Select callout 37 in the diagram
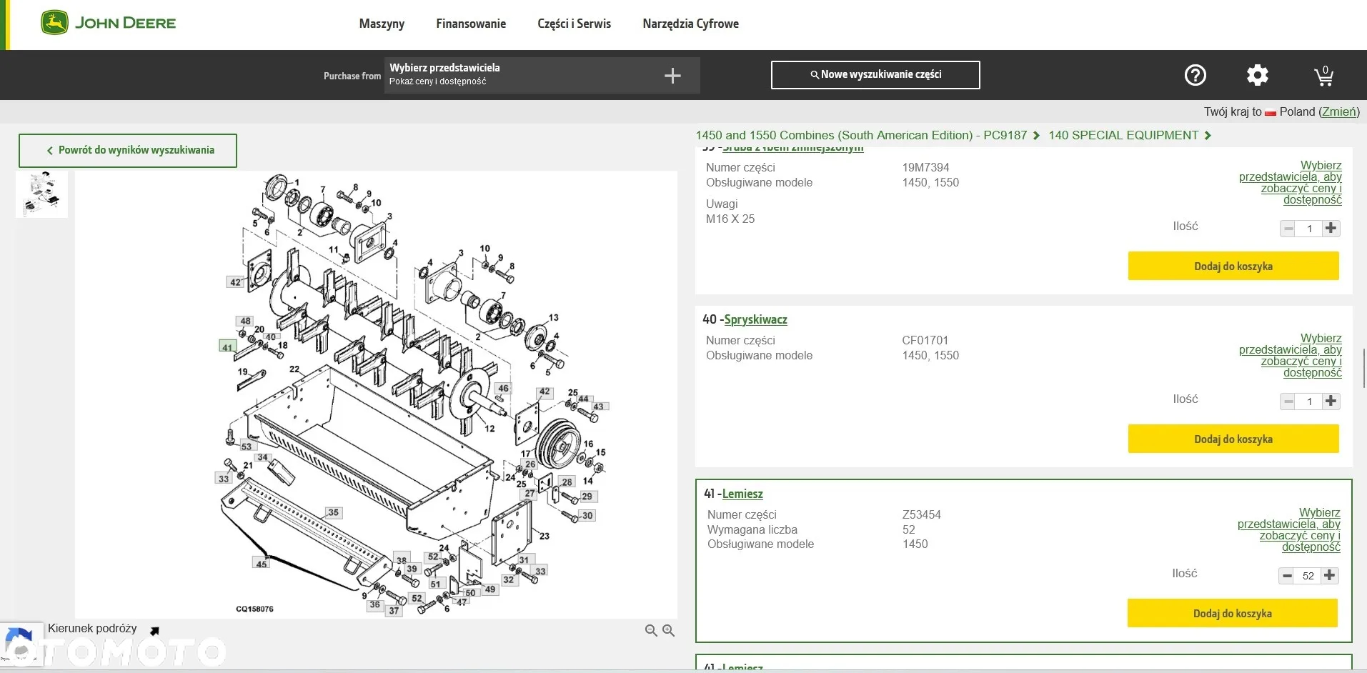Screen dimensions: 1367x673 pos(394,611)
